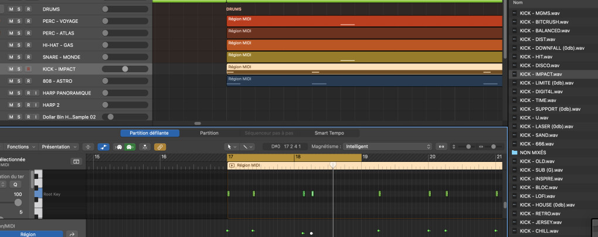Click the region inspector icon above the keyboard
Viewport: 598px width, 237px height.
pos(76,161)
